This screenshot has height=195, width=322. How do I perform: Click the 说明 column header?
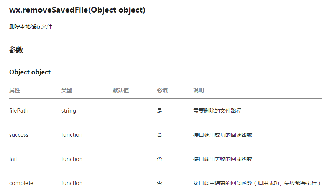click(x=199, y=90)
